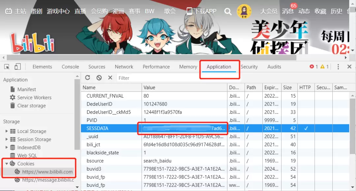Open the 游戏中心 link
This screenshot has width=356, height=191.
click(x=58, y=11)
